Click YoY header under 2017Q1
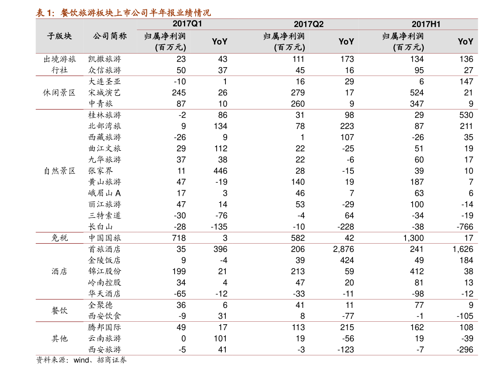 [x=220, y=42]
